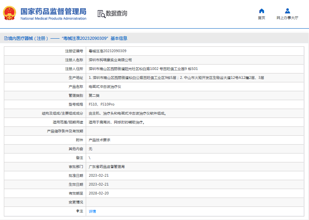Click the 注册人住所 row label
Image resolution: width=309 pixels, height=220 pixels.
click(x=74, y=69)
